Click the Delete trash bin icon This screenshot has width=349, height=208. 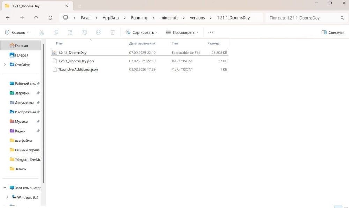113,32
